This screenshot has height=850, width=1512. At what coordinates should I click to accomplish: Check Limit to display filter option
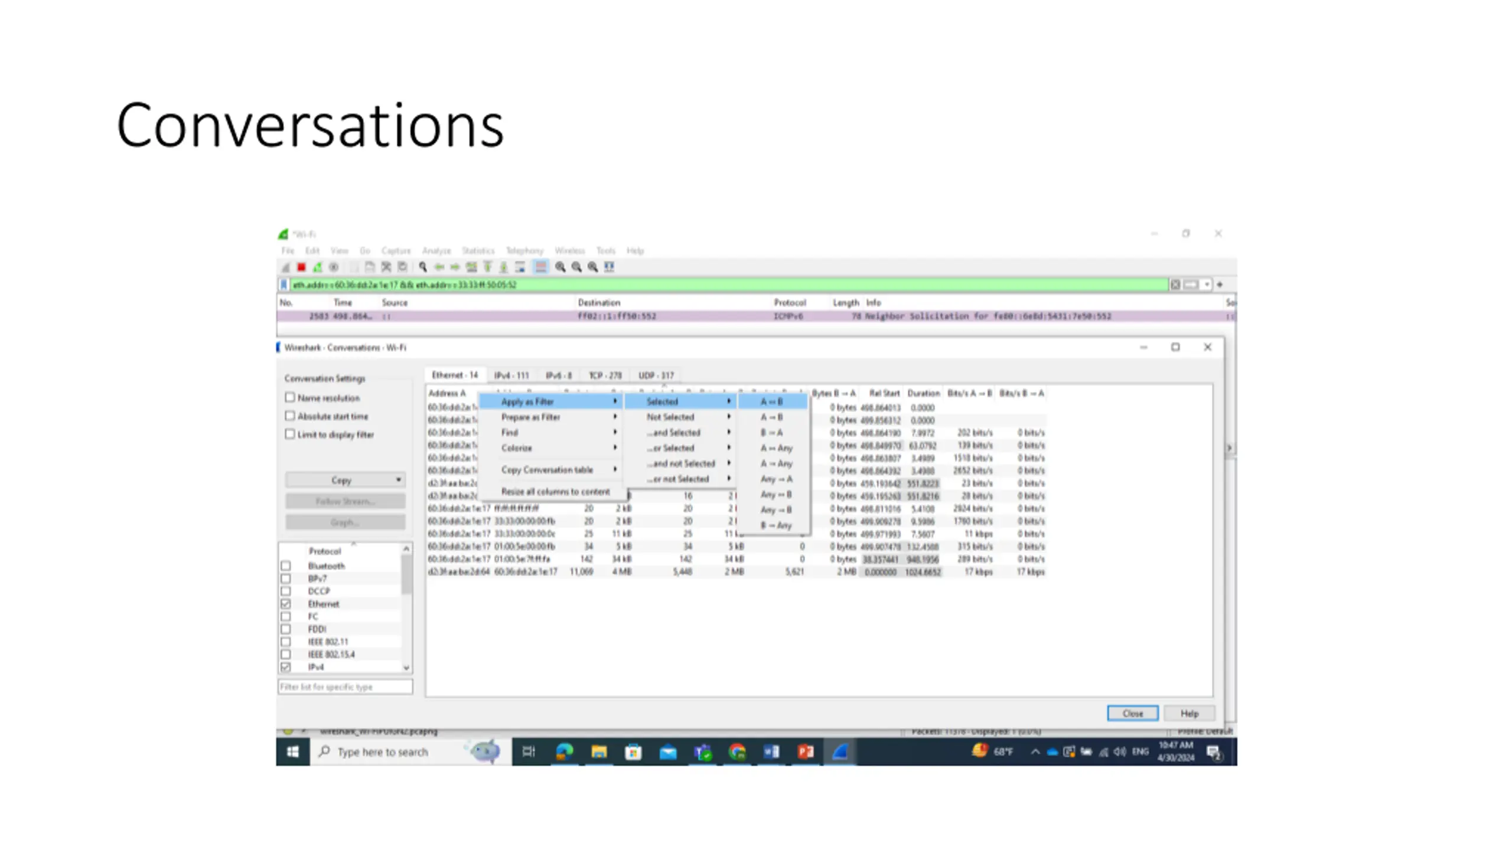(x=290, y=434)
